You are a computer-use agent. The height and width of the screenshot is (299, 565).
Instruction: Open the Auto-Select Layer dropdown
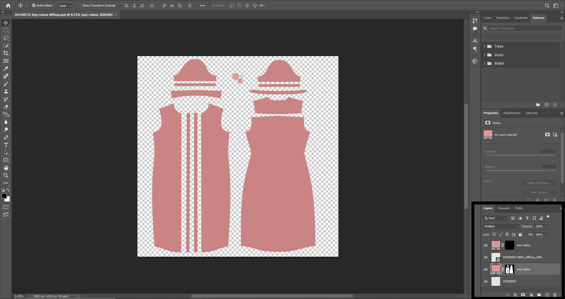point(65,6)
